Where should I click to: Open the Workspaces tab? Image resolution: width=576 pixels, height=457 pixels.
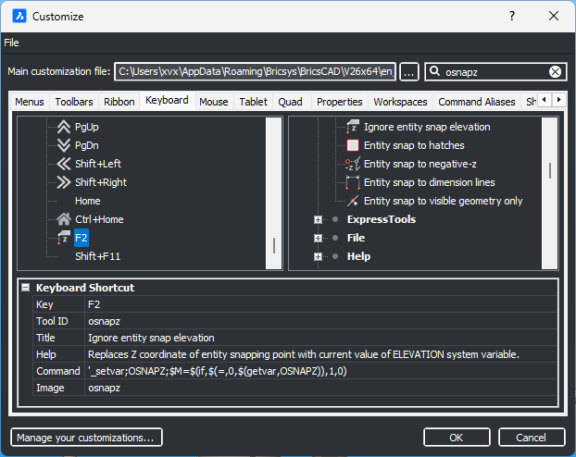coord(400,102)
